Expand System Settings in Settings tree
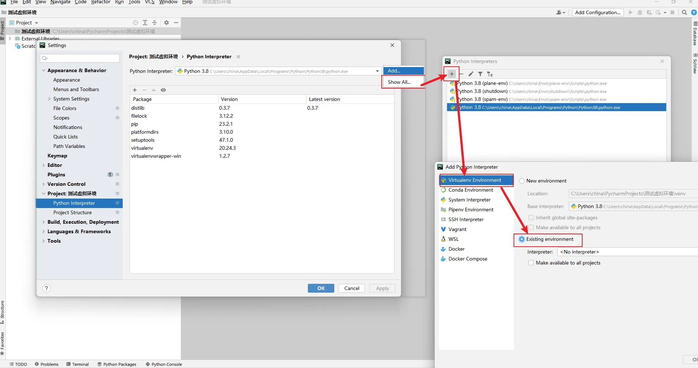 tap(49, 99)
